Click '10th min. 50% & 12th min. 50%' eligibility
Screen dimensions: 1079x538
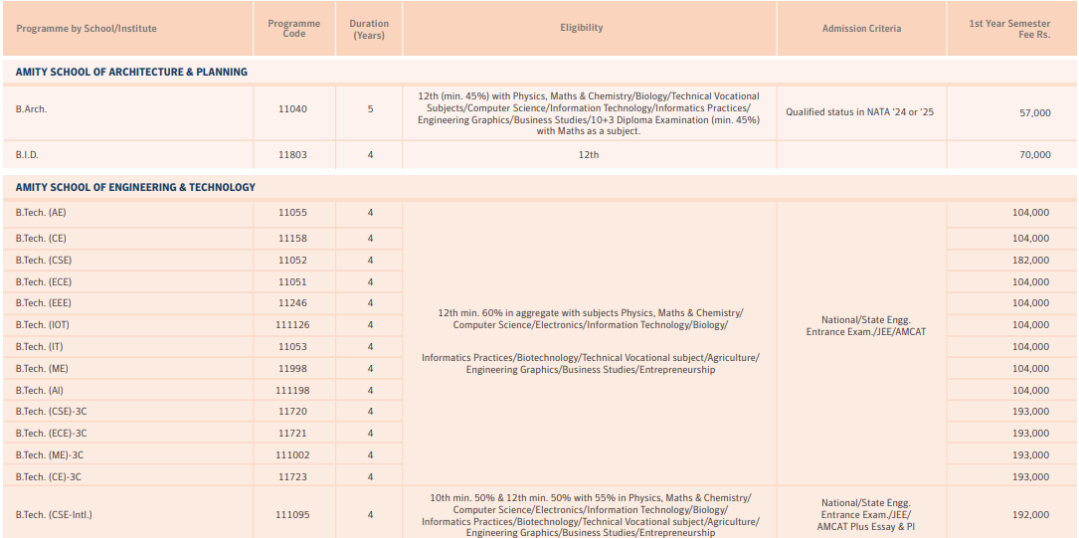591,514
